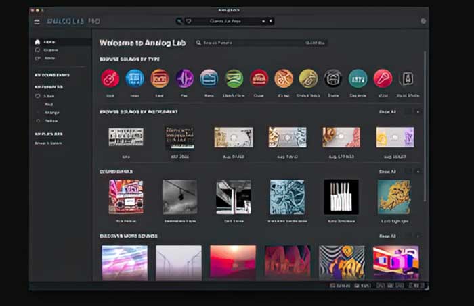
Task: Open the grey hanging-shoes sound bank cover
Action: [x=180, y=197]
